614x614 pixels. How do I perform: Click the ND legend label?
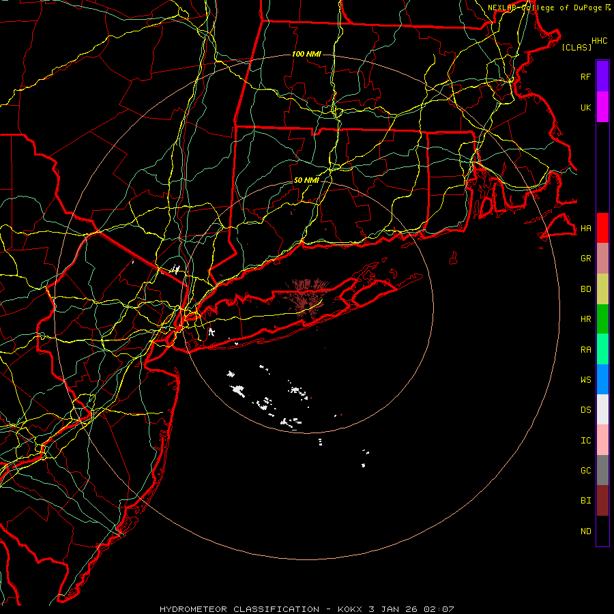[585, 531]
